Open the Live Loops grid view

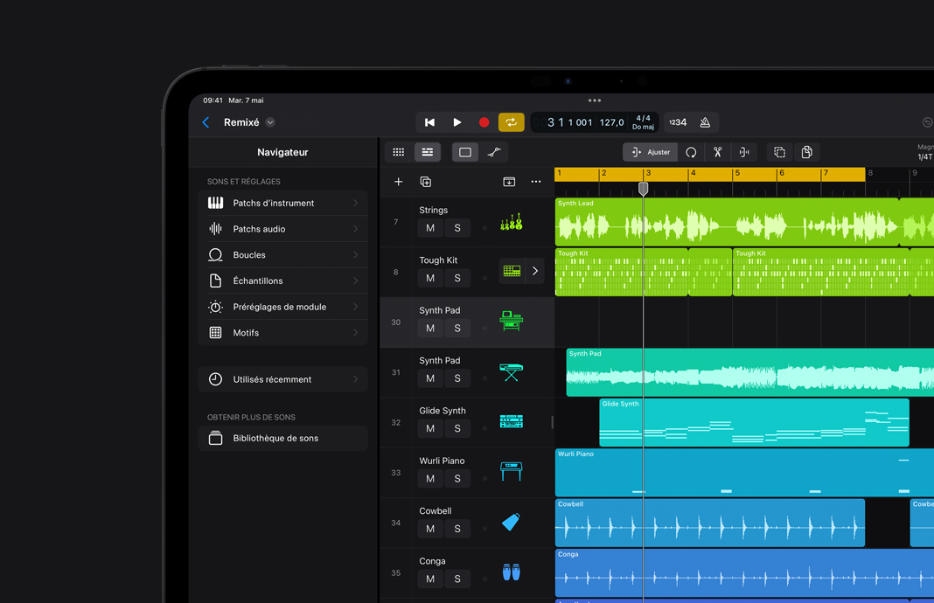coord(398,151)
